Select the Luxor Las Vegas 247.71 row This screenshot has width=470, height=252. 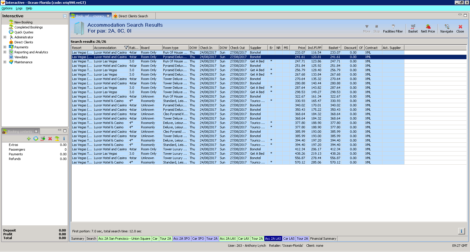point(206,61)
